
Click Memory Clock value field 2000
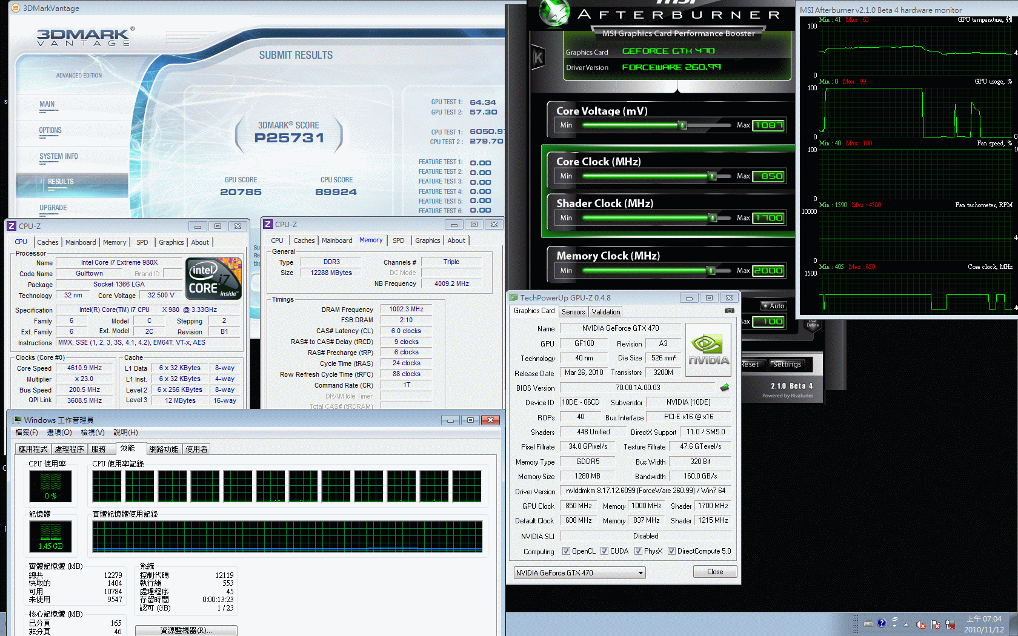click(769, 271)
